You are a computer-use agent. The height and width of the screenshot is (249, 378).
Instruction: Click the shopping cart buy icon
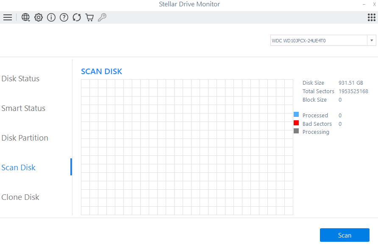click(x=89, y=17)
